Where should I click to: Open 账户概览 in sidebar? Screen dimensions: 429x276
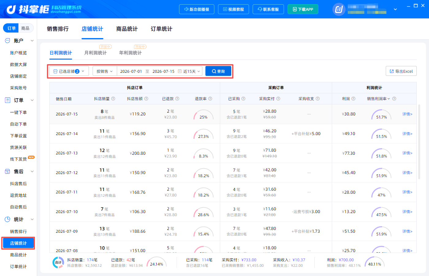18,53
